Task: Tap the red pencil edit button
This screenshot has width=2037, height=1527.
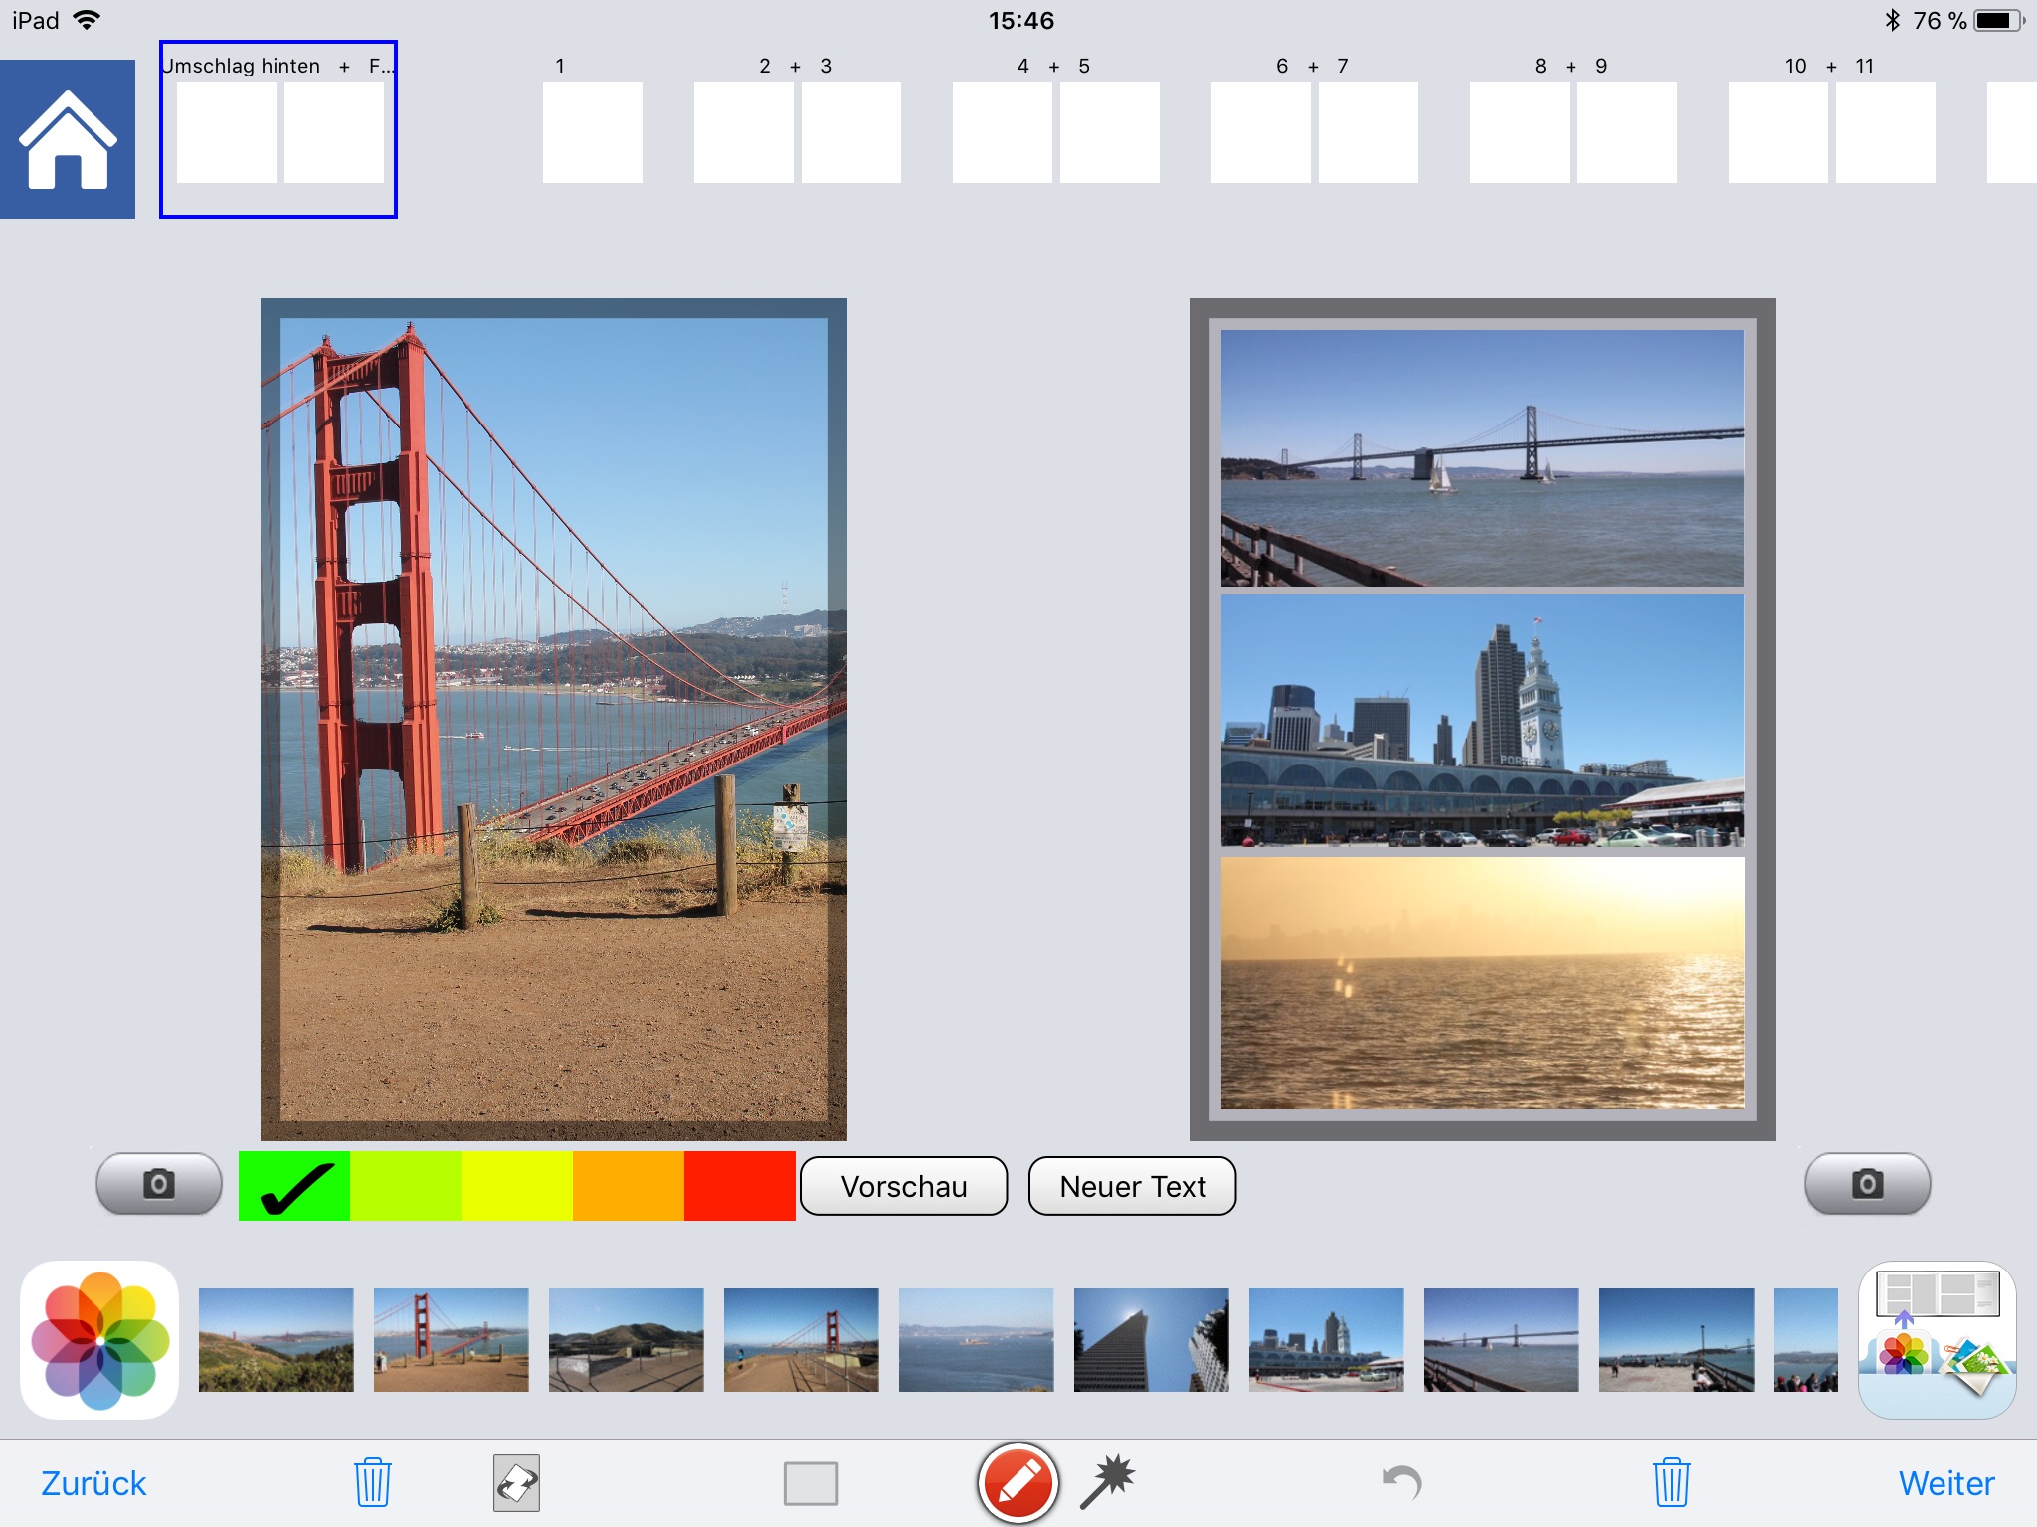Action: pyautogui.click(x=1018, y=1483)
